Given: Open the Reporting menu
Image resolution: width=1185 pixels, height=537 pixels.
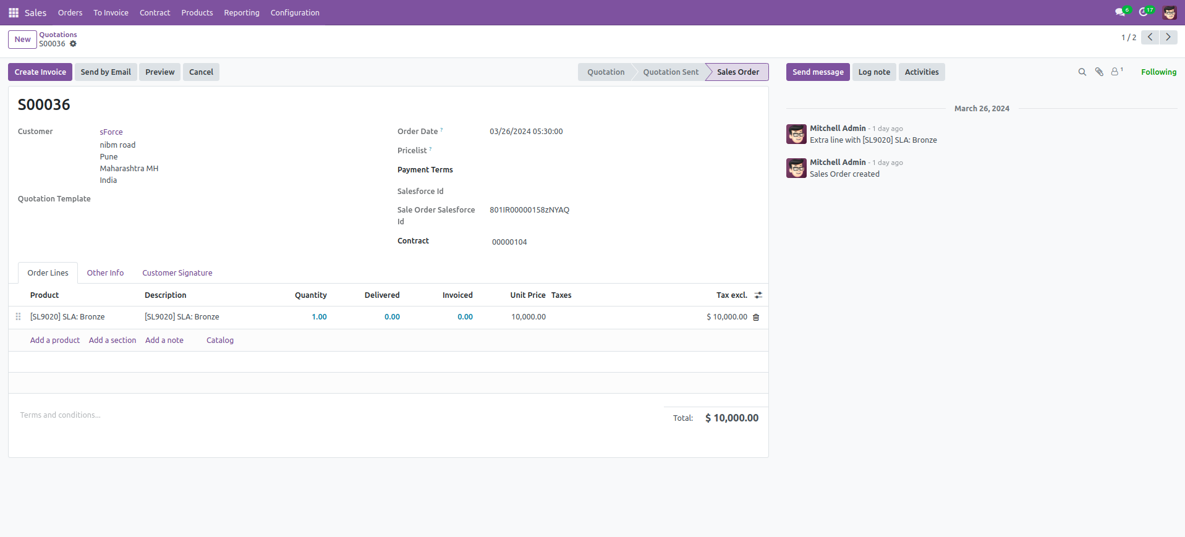Looking at the screenshot, I should (x=242, y=12).
